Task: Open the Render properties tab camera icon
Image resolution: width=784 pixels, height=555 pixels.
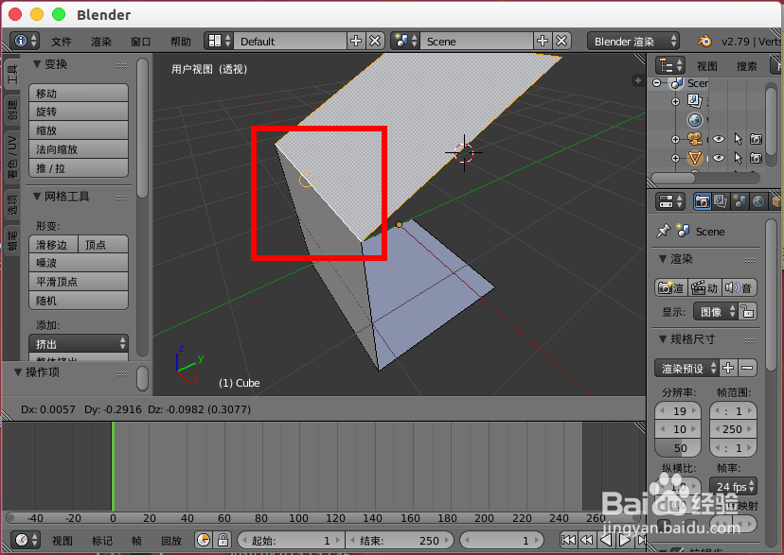Action: (x=703, y=201)
